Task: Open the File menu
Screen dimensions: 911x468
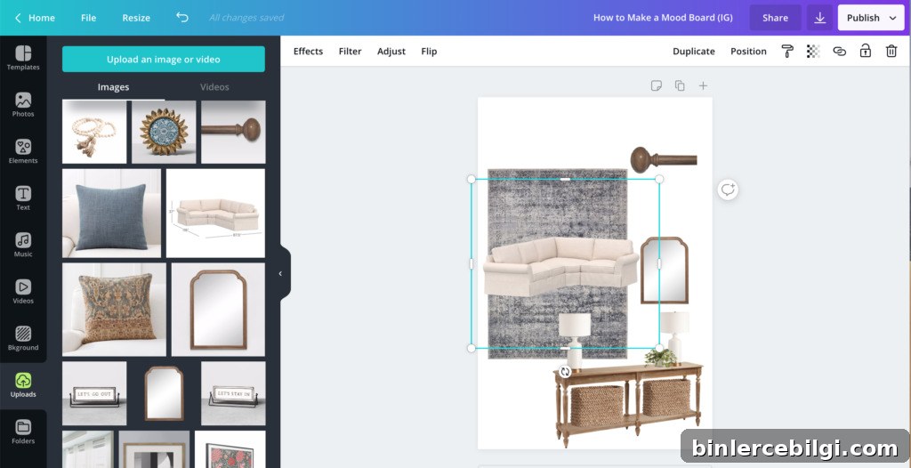Action: click(88, 18)
